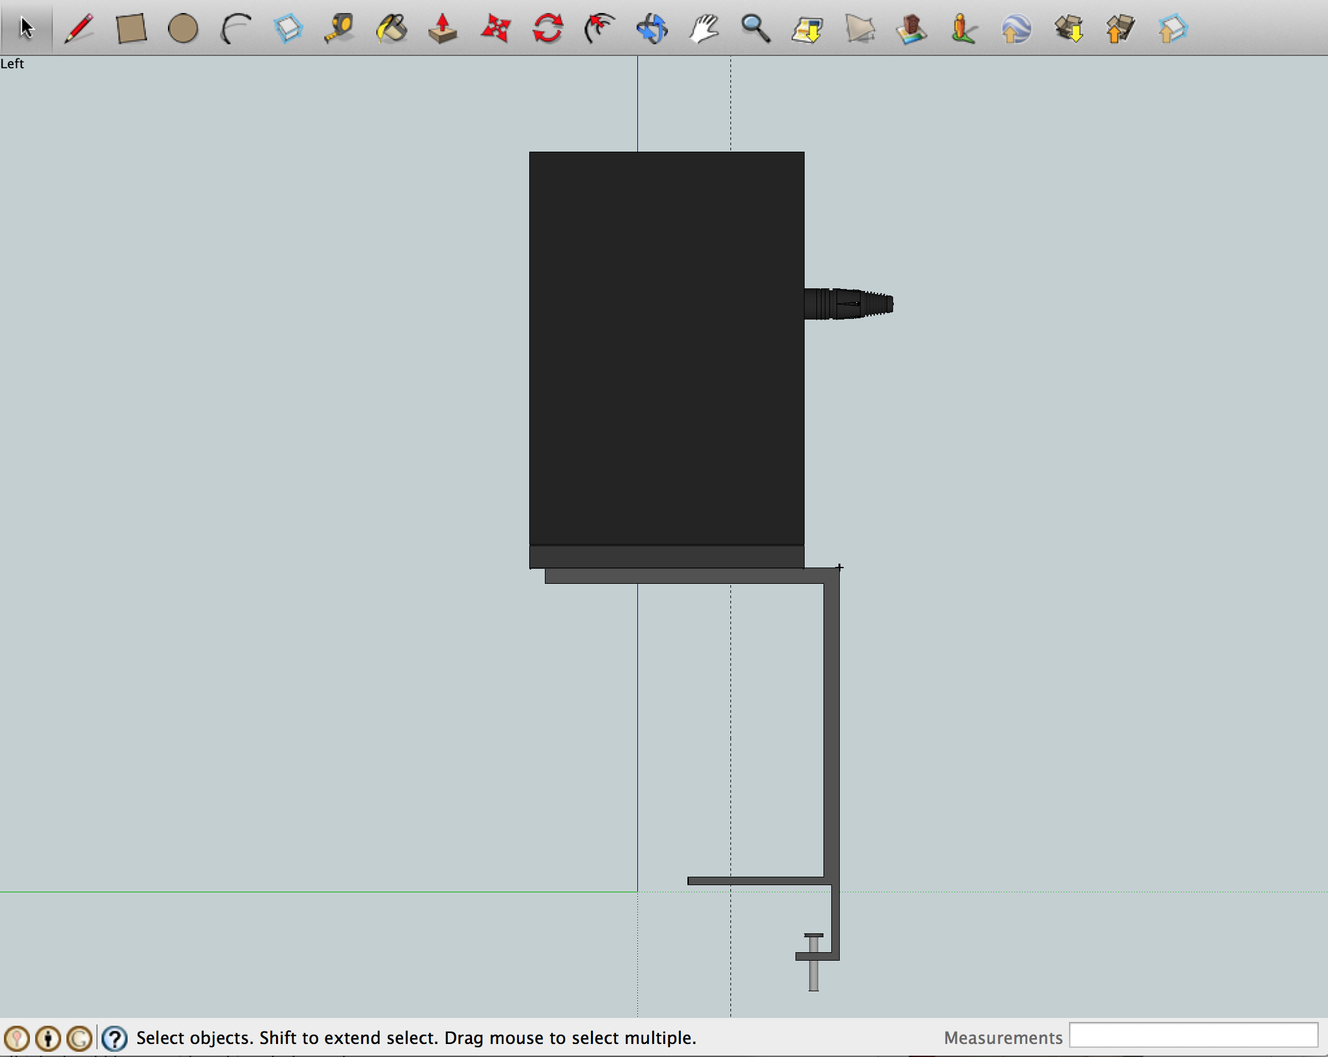1328x1057 pixels.
Task: Select the Circle tool
Action: pos(183,29)
